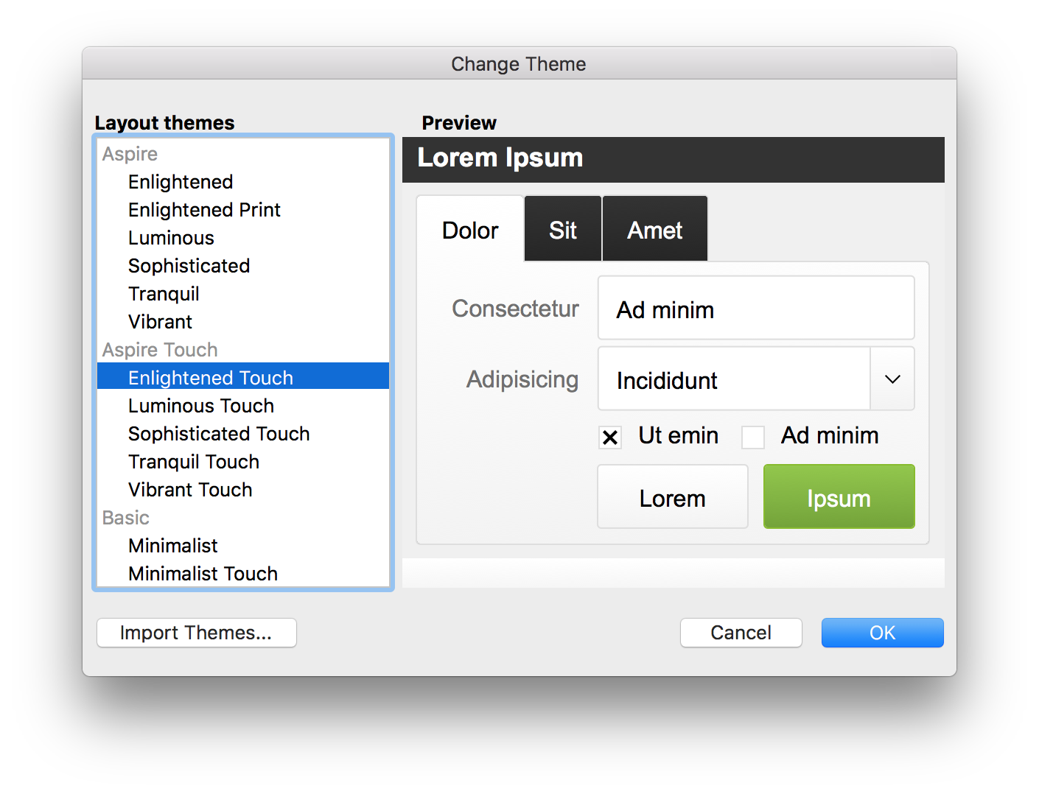Image resolution: width=1039 pixels, height=794 pixels.
Task: Switch to the Sit tab
Action: click(x=563, y=229)
